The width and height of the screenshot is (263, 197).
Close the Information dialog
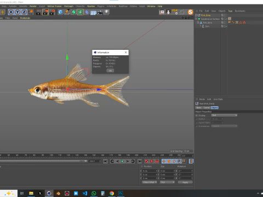point(125,53)
